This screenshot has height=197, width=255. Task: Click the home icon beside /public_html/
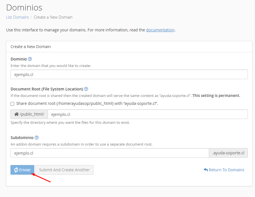tap(16, 114)
